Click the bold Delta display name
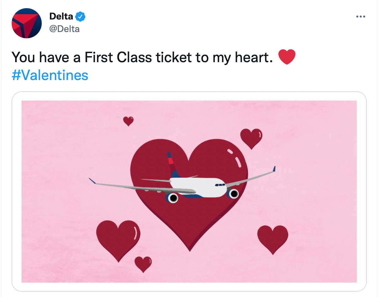 [61, 16]
